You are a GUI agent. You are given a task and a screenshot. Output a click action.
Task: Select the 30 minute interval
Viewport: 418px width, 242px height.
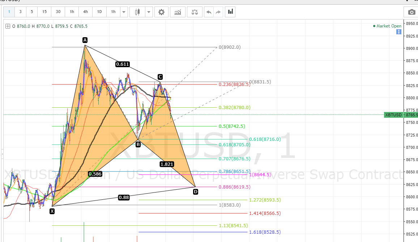[x=58, y=12]
